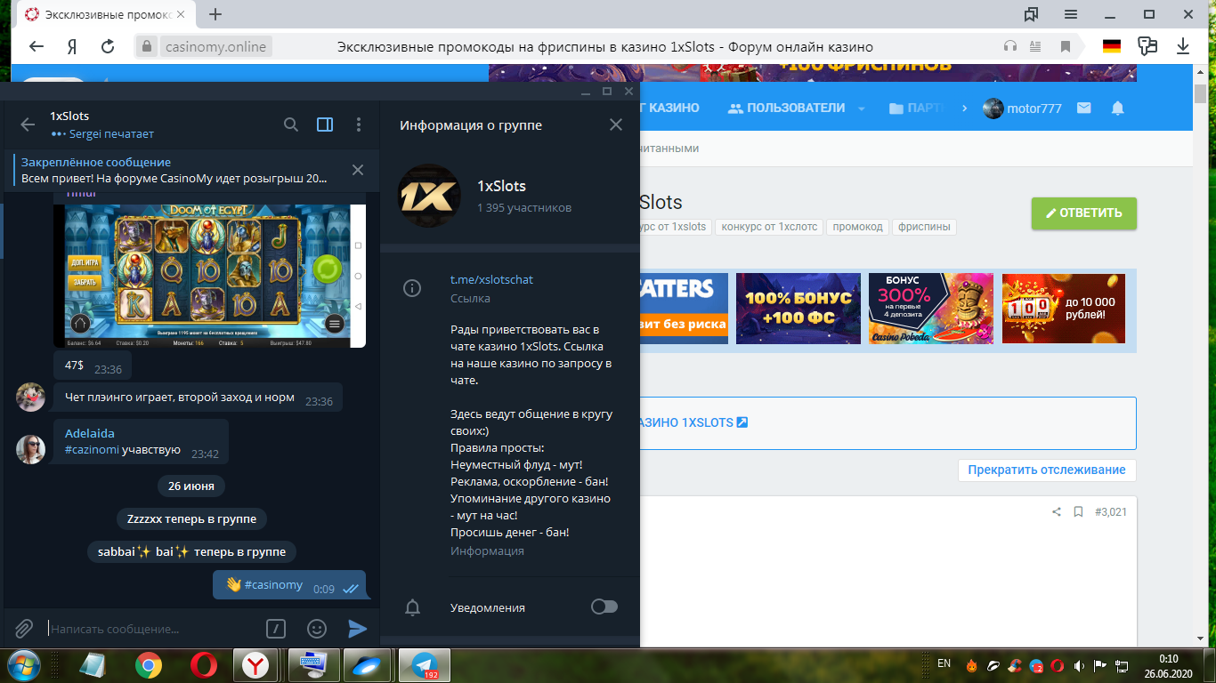
Task: Close the group info panel
Action: (x=616, y=125)
